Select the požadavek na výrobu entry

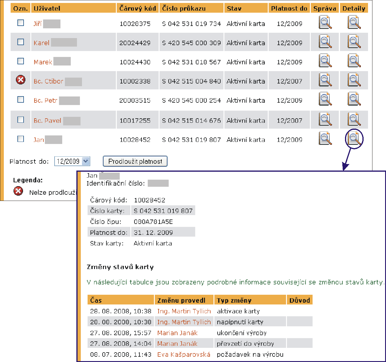(x=250, y=354)
